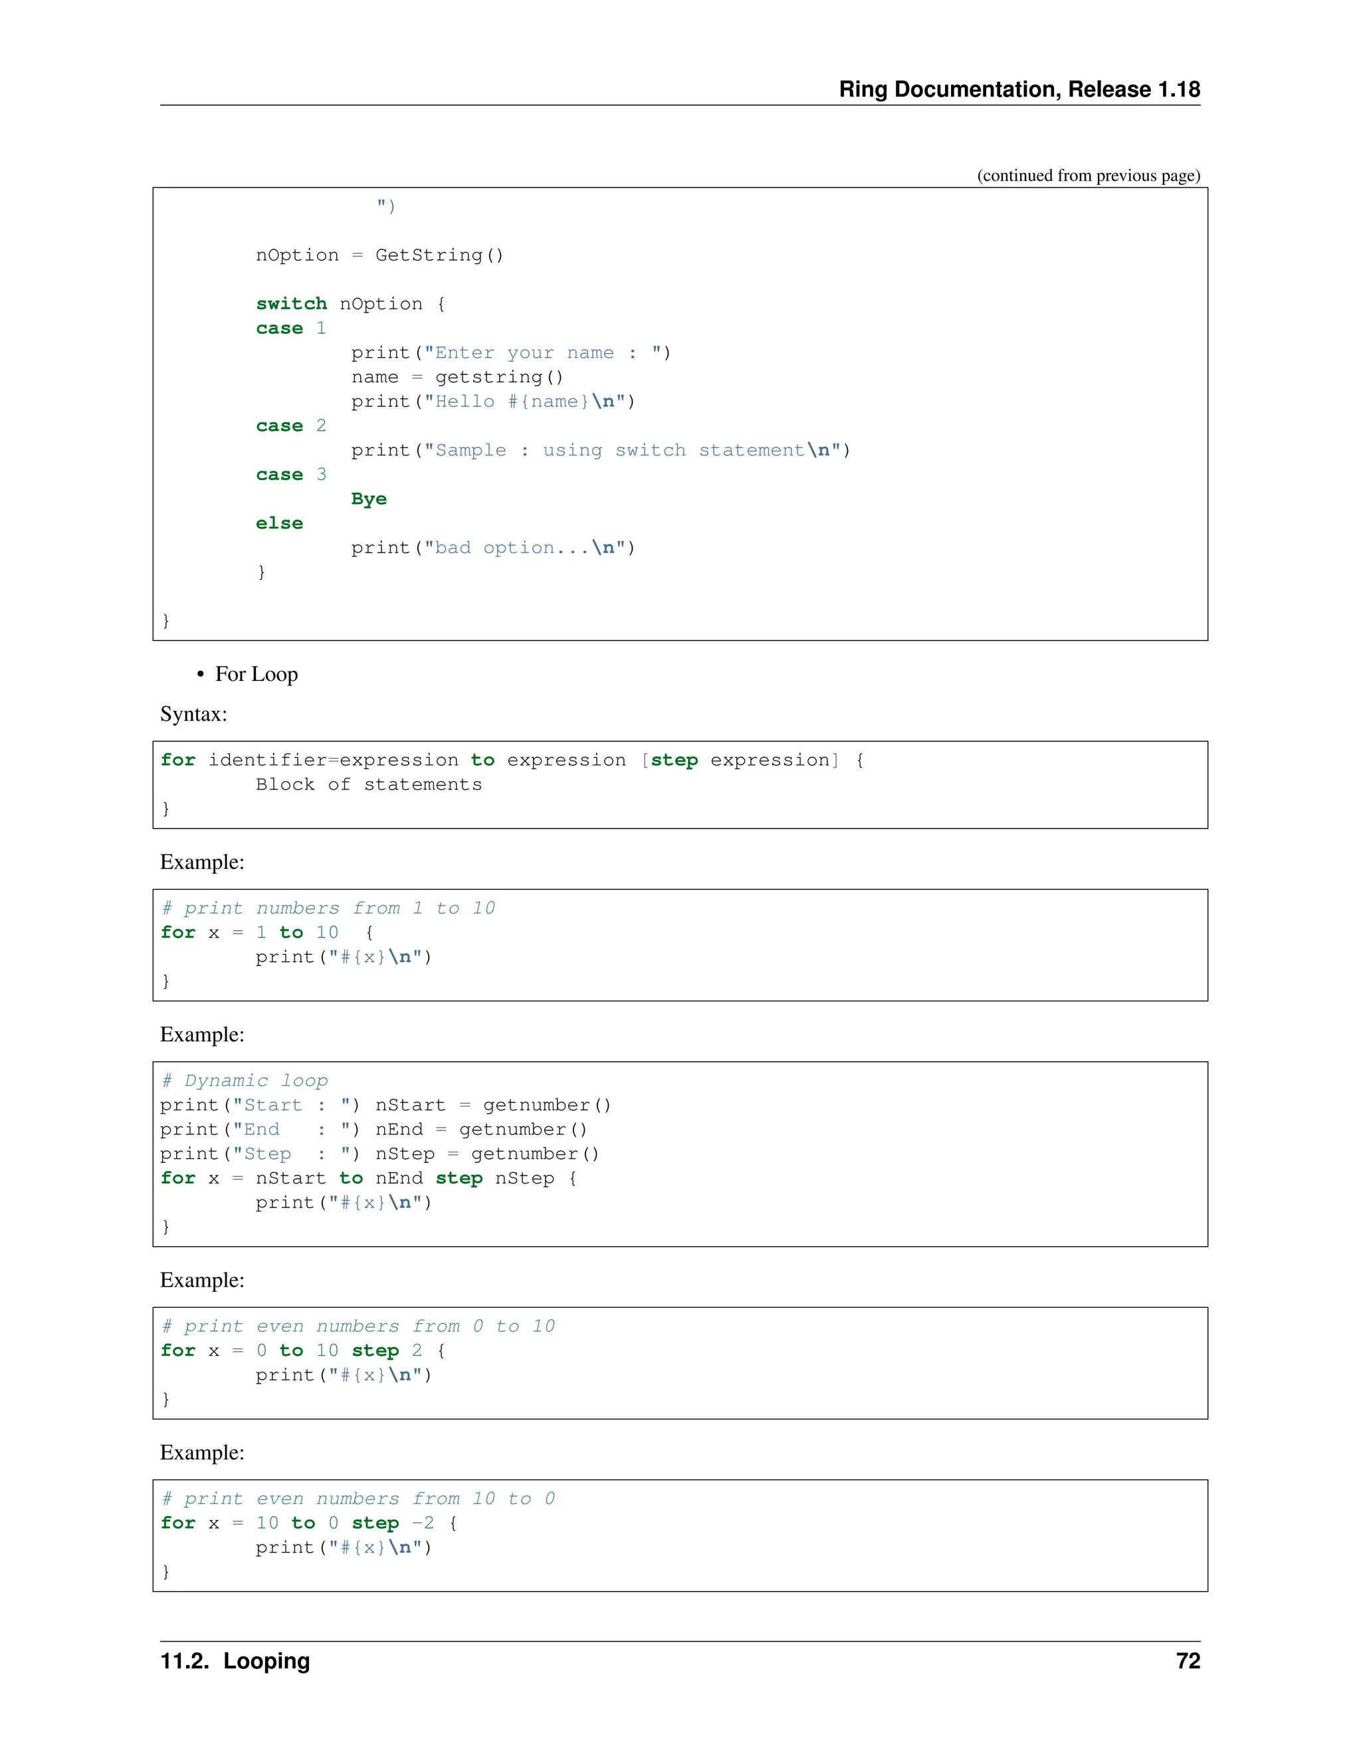Click the 'for identifier=expression to expression' line
Viewport: 1361px width, 1762px height.
tap(513, 761)
